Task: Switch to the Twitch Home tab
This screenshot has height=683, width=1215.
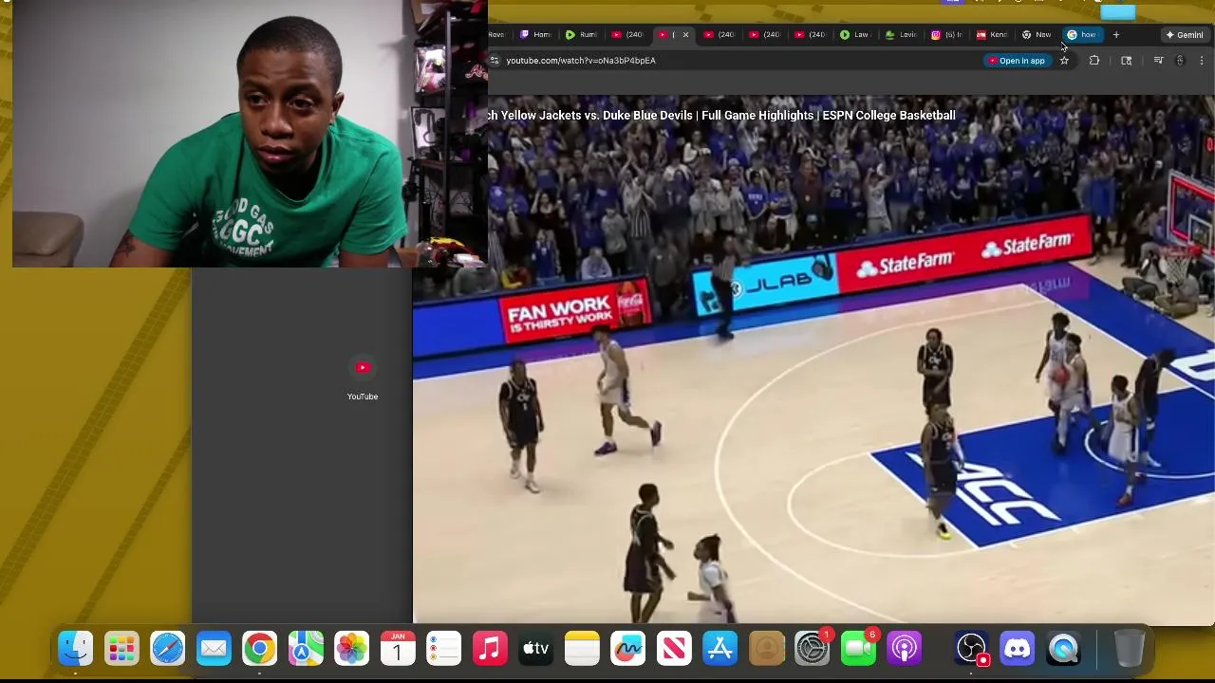Action: click(x=535, y=35)
